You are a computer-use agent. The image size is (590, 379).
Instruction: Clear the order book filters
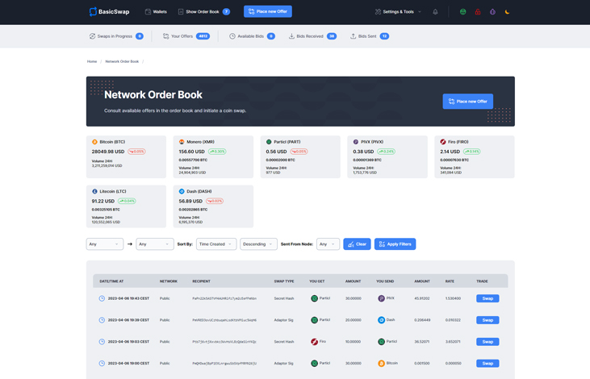pyautogui.click(x=357, y=244)
